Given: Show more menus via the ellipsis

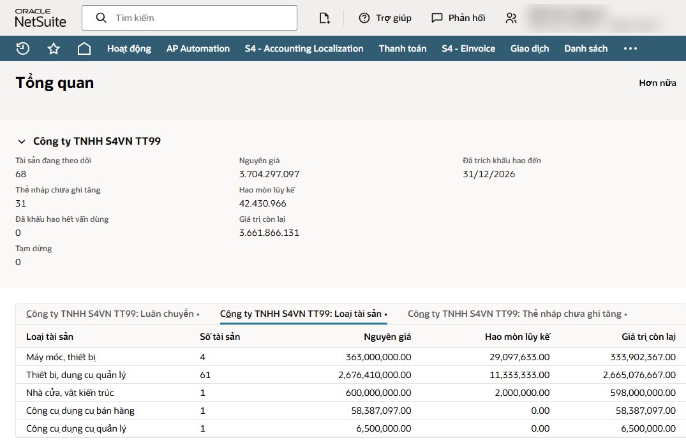Looking at the screenshot, I should click(x=630, y=48).
